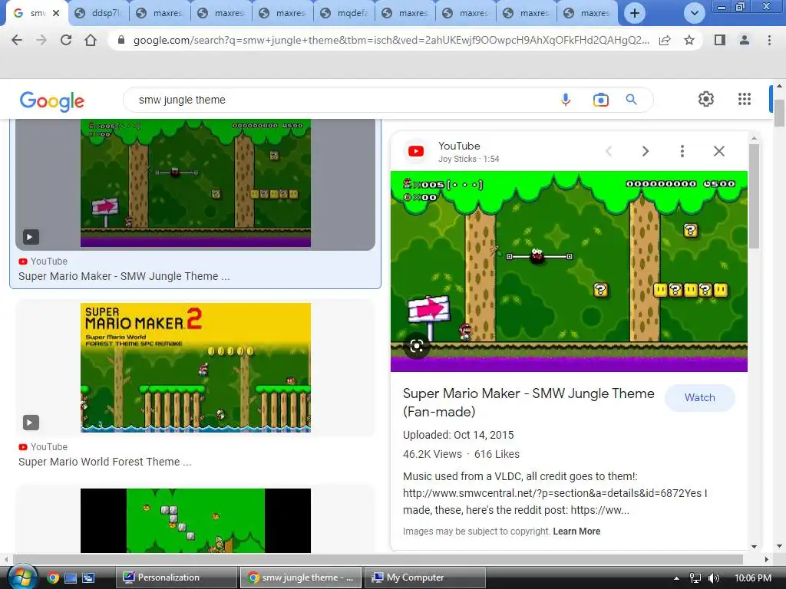Switch to the mqdefa tab
This screenshot has height=589, width=786.
(345, 13)
